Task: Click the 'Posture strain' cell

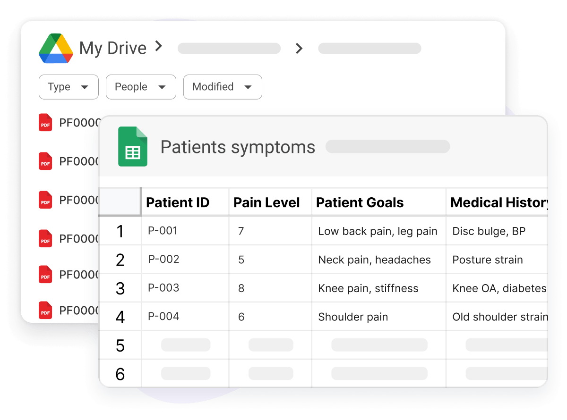Action: click(488, 260)
